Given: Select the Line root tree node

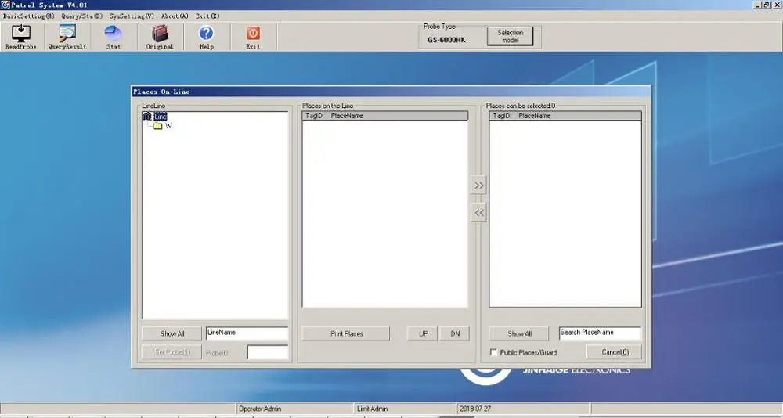Looking at the screenshot, I should click(161, 117).
